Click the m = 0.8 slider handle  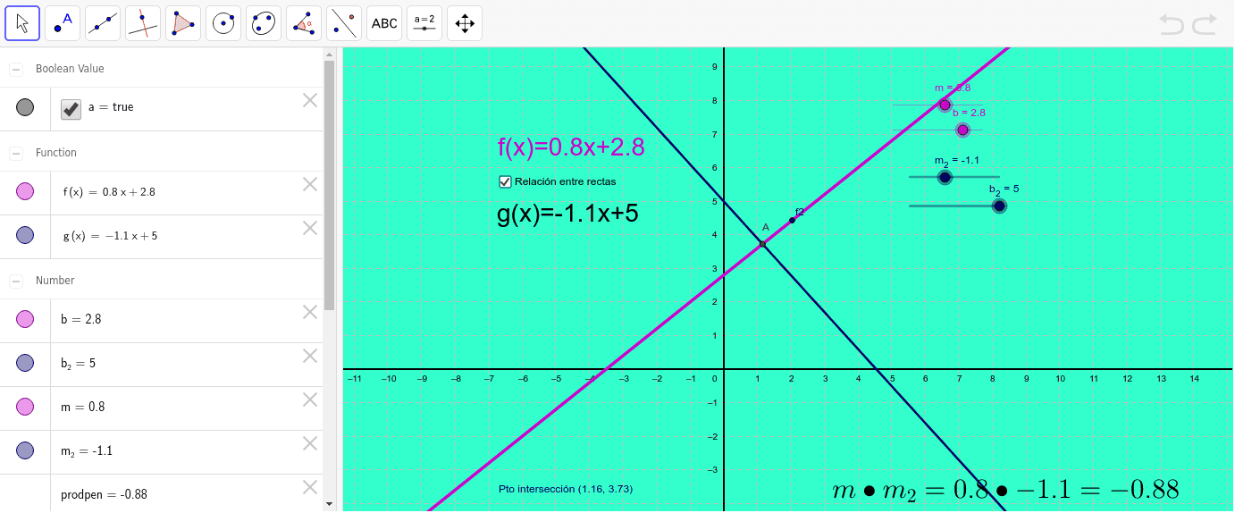click(945, 105)
